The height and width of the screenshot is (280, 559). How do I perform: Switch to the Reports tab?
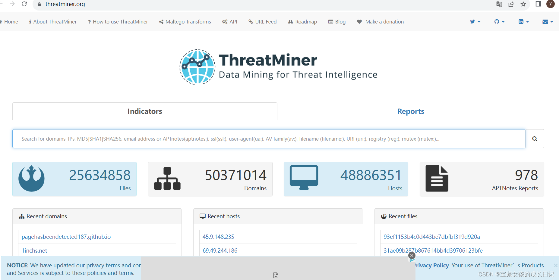411,111
